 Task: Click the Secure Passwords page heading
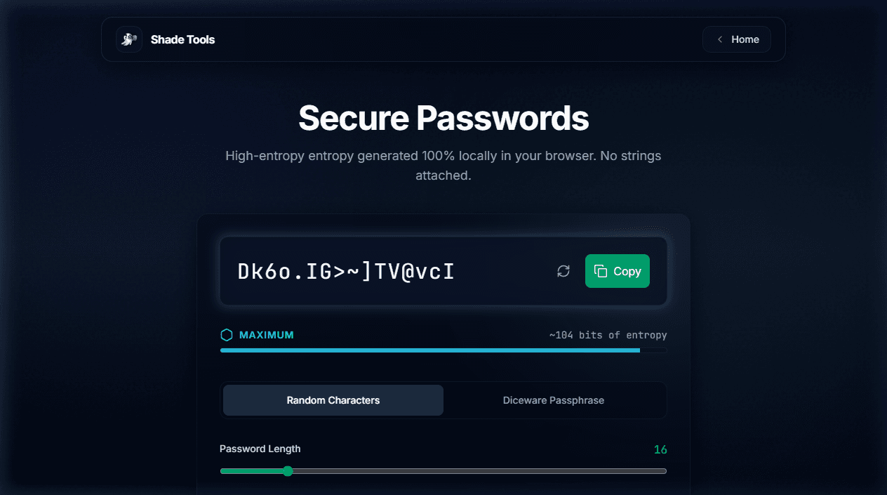[443, 118]
